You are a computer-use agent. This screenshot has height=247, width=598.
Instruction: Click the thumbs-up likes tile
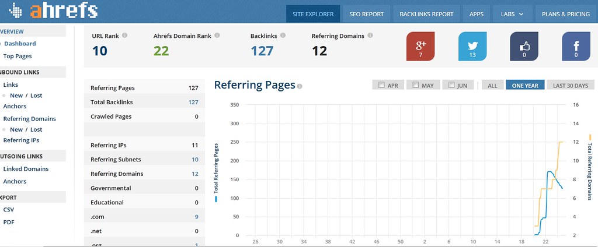click(x=524, y=47)
